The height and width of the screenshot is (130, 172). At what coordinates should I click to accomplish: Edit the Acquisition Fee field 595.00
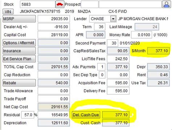118,83
